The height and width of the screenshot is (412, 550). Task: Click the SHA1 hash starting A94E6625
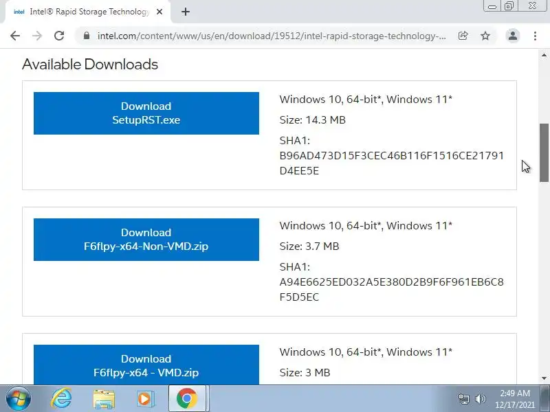tap(391, 289)
